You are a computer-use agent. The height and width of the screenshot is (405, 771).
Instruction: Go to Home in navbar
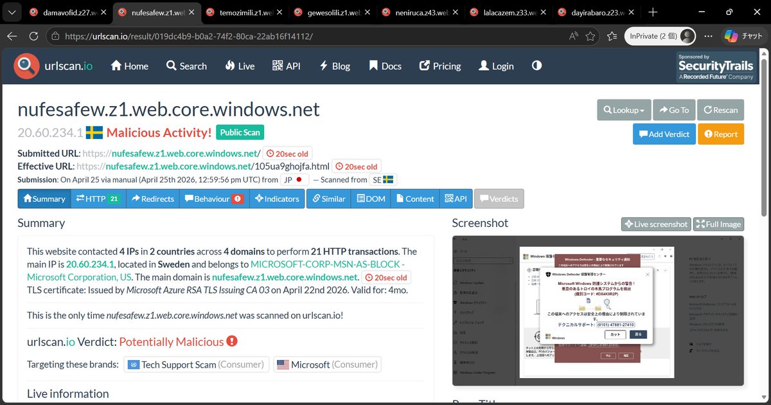pos(129,66)
